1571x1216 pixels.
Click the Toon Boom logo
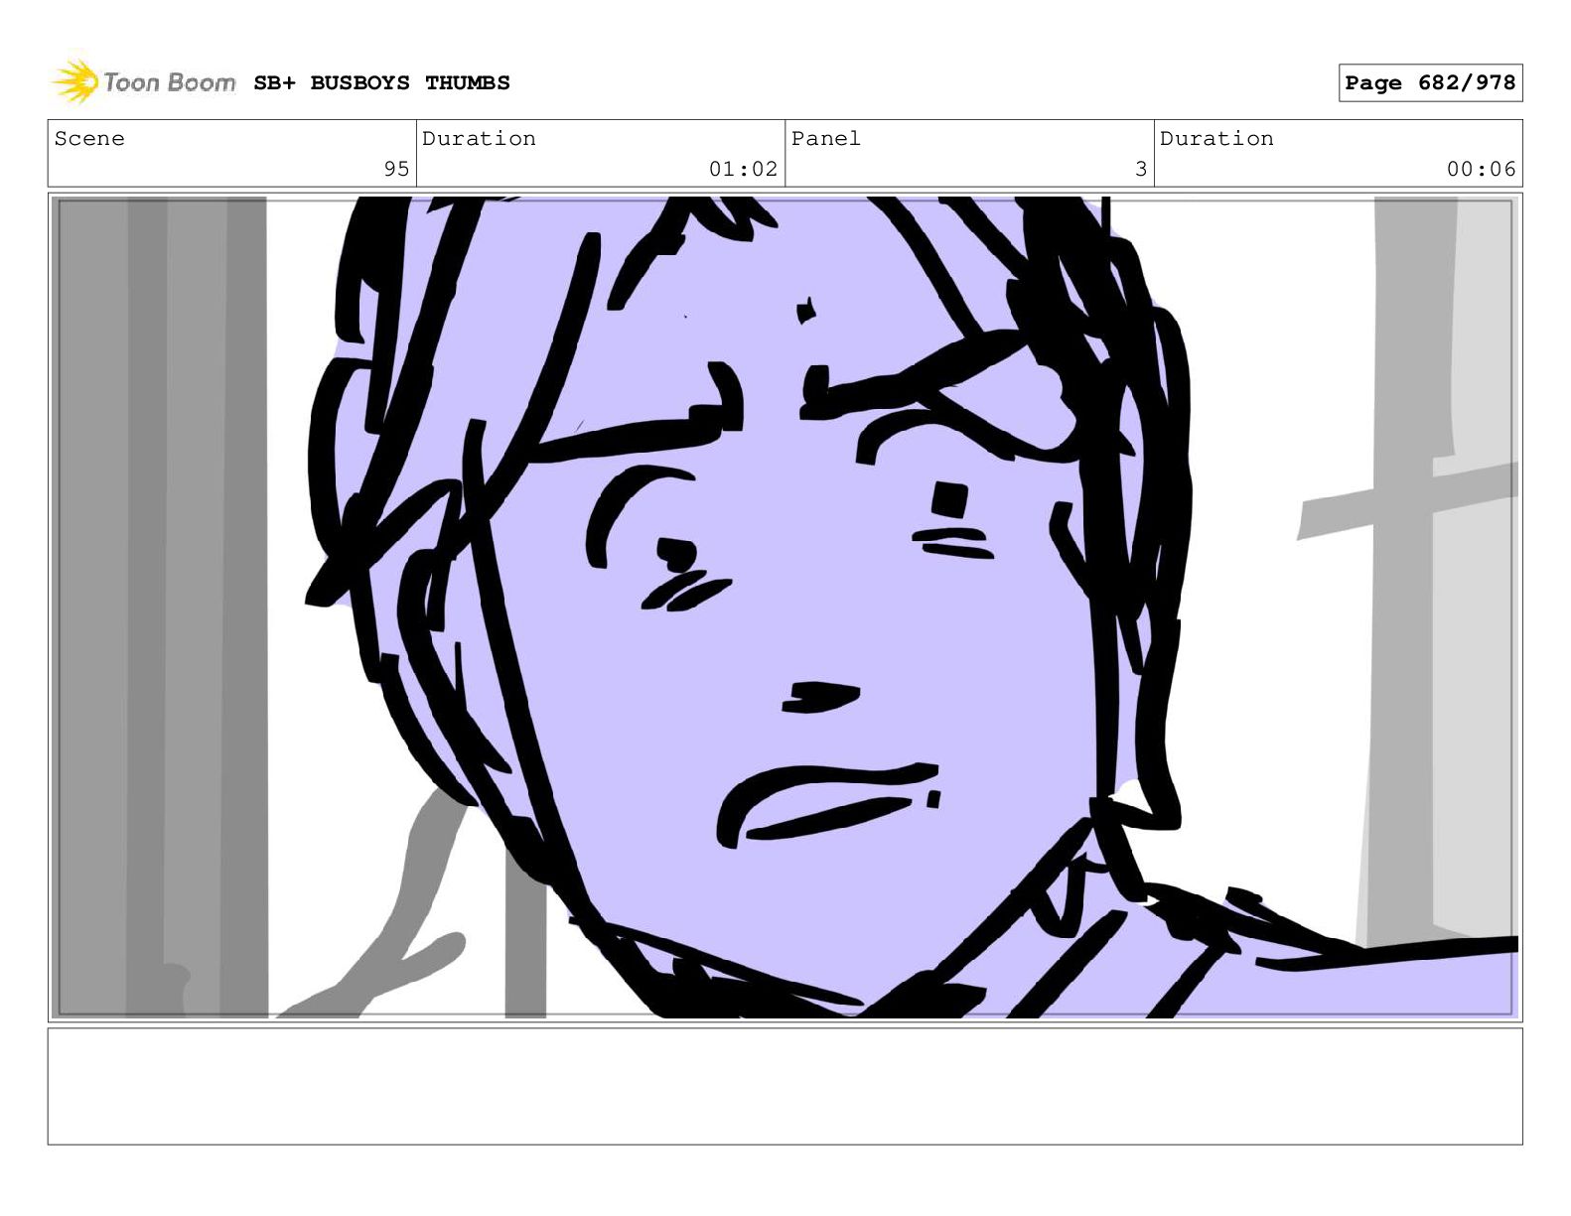144,81
